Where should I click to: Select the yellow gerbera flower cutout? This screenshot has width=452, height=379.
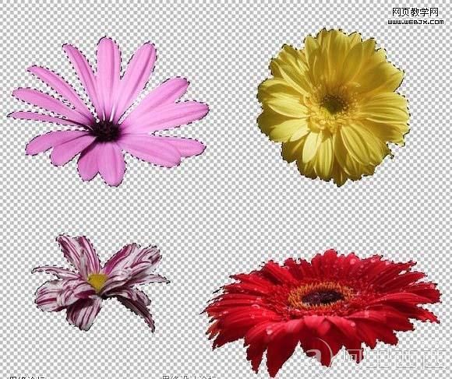(334, 107)
